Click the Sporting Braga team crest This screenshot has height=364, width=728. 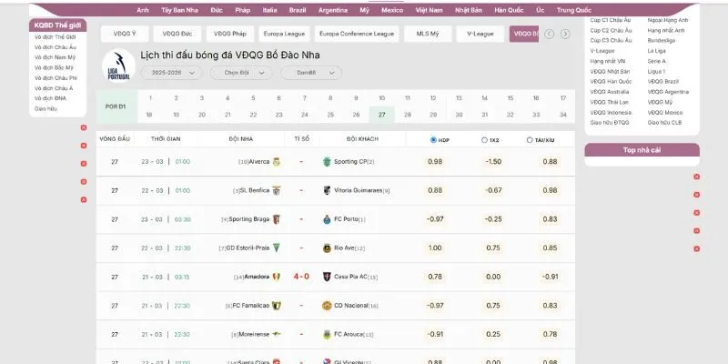pos(276,219)
